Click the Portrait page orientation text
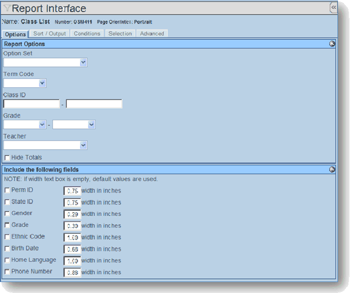 point(143,22)
